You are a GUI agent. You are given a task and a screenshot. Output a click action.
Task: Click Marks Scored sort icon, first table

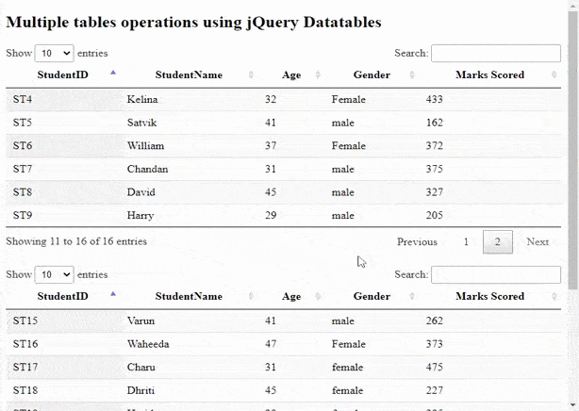click(x=554, y=74)
